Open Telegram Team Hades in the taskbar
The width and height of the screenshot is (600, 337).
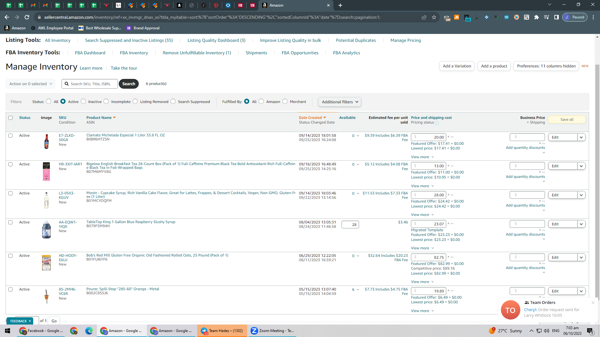(222, 331)
